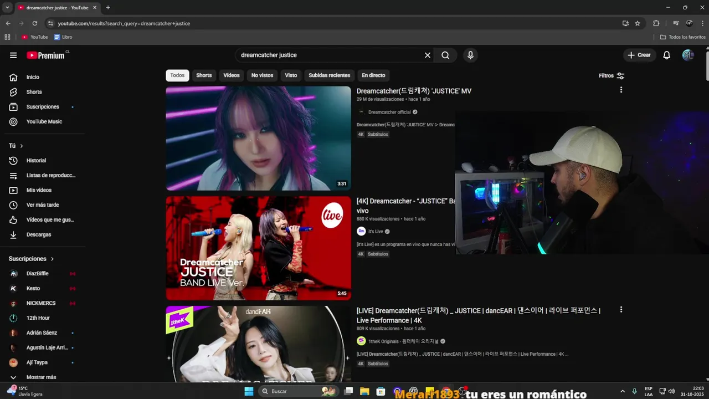This screenshot has width=709, height=399.
Task: Open Chrome three-dot menu
Action: coord(702,23)
